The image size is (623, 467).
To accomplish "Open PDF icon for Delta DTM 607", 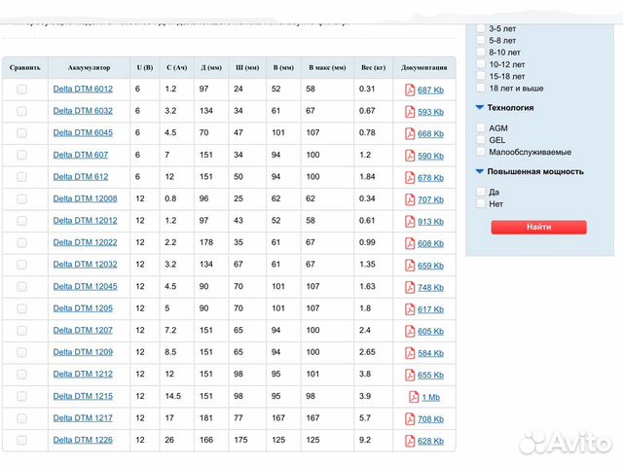I will click(410, 156).
